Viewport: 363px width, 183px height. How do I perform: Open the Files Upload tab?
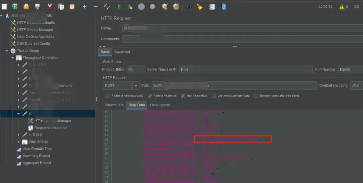pyautogui.click(x=160, y=105)
